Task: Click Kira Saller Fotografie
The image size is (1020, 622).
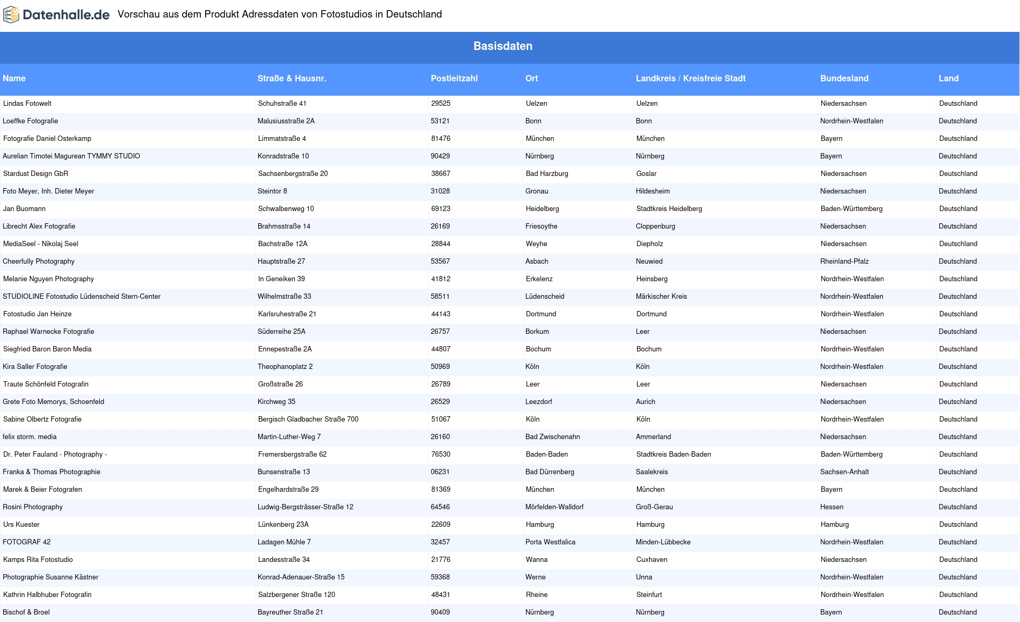Action: click(35, 366)
